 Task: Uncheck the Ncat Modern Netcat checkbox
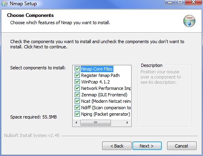[x=77, y=101]
